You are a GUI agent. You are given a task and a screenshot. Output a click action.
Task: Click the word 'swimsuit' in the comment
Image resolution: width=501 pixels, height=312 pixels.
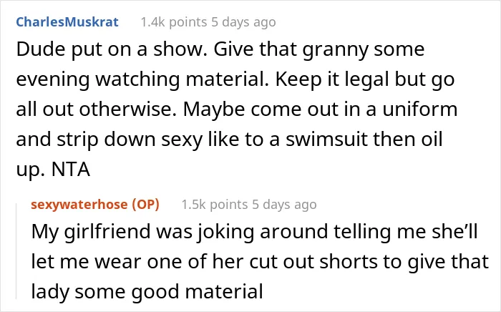click(x=326, y=140)
